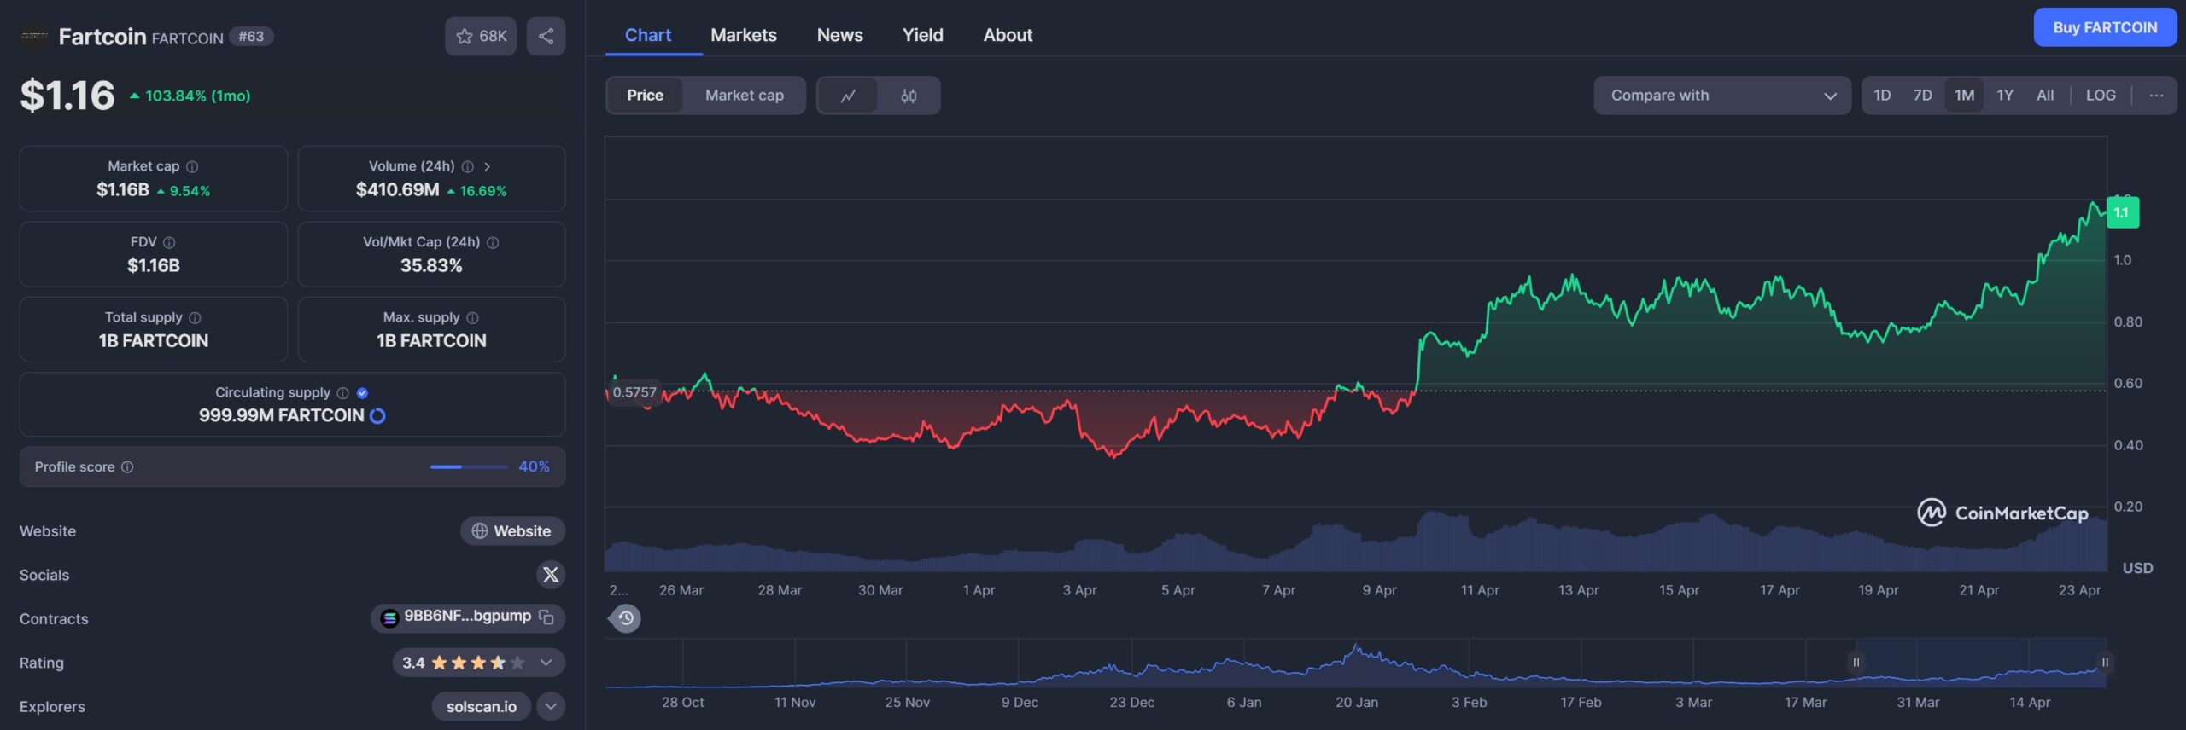Screen dimensions: 2186x730
Task: Set chart range to 1D
Action: pyautogui.click(x=1882, y=96)
